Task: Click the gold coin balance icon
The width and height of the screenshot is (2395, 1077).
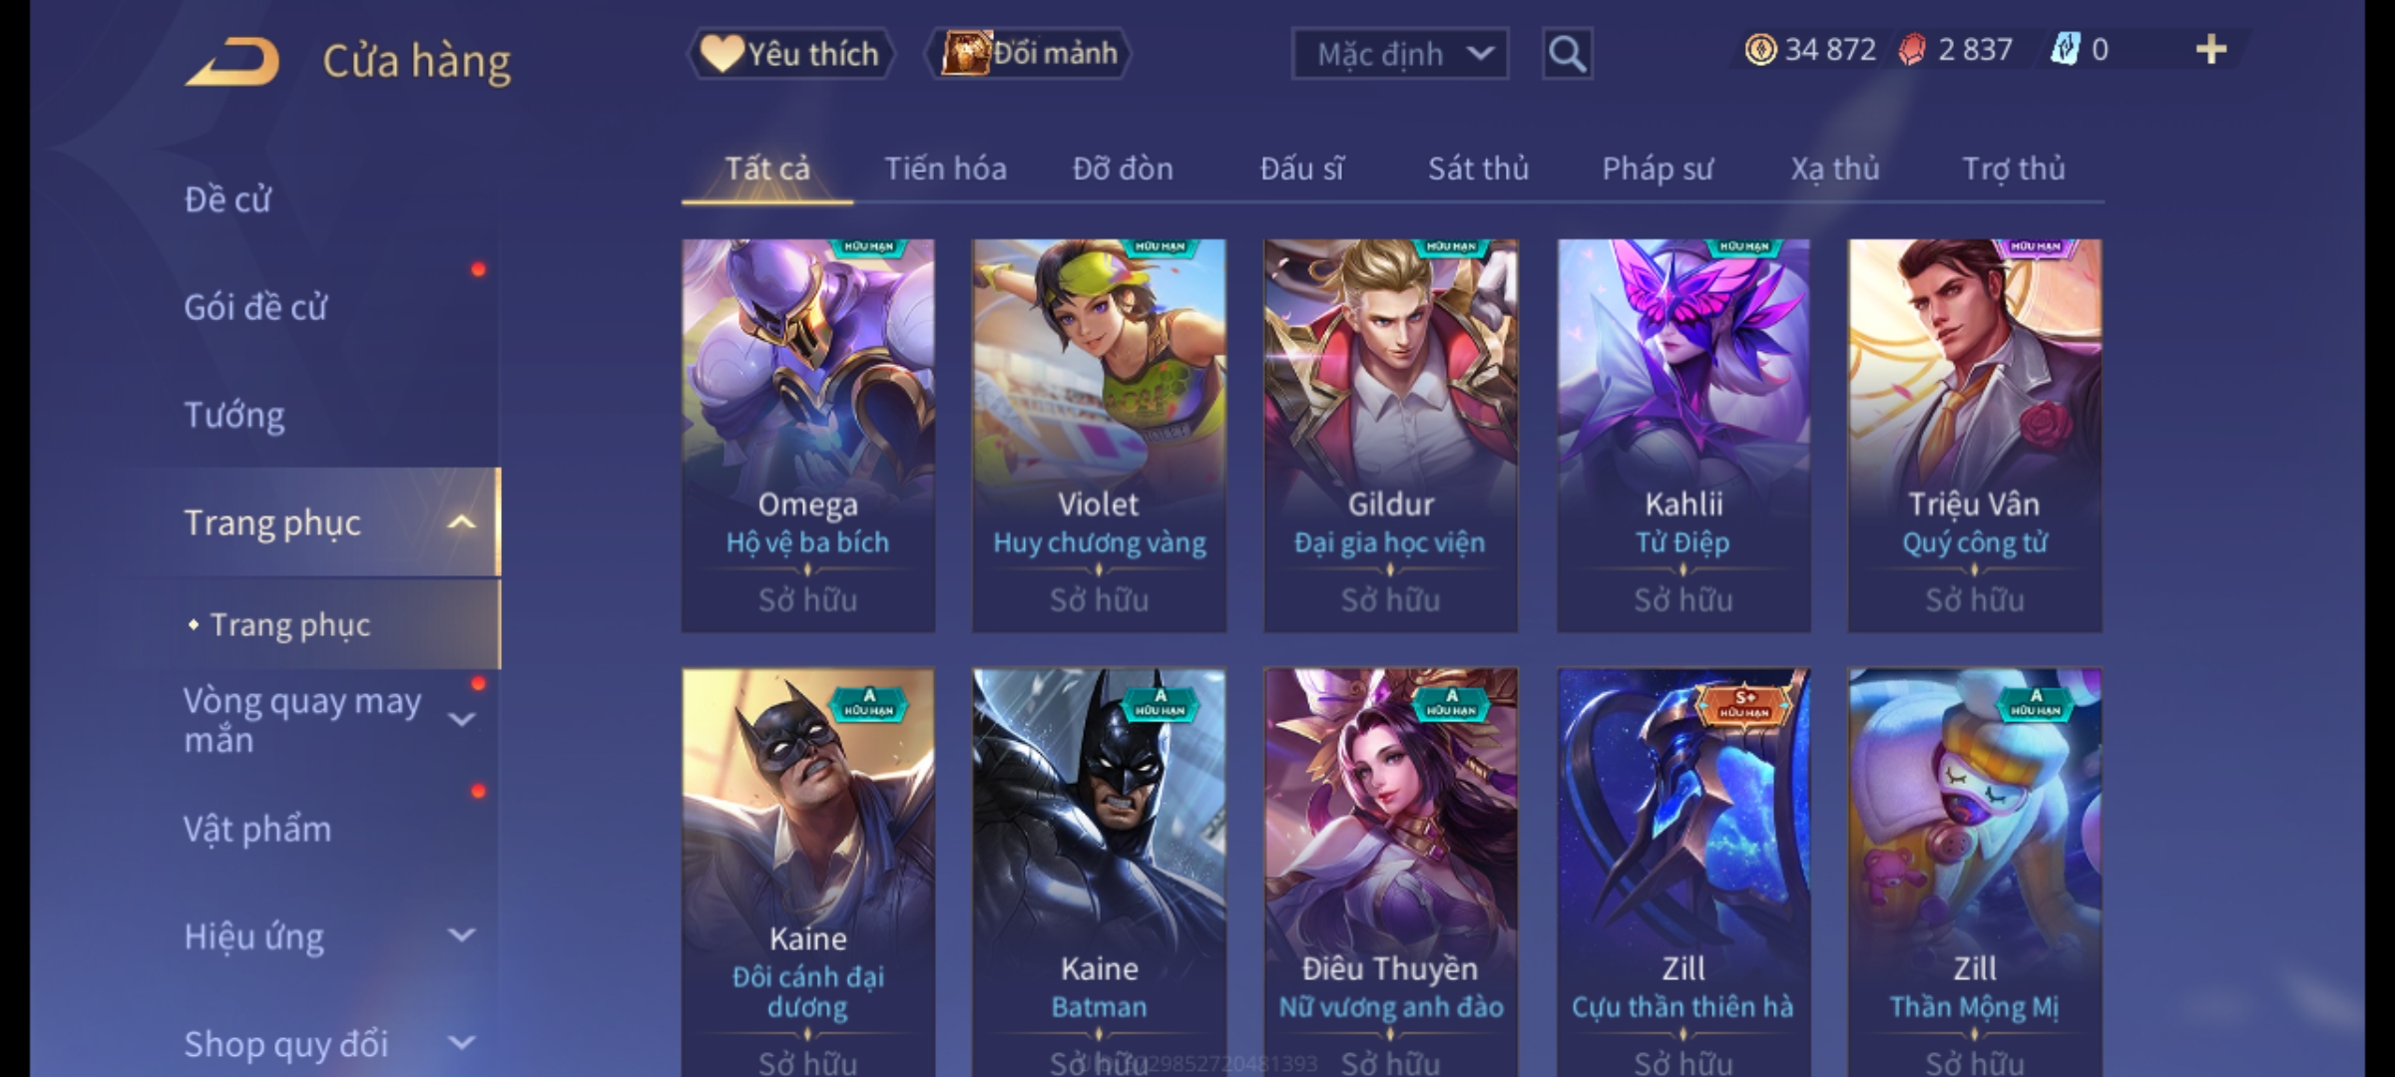Action: pyautogui.click(x=1760, y=50)
